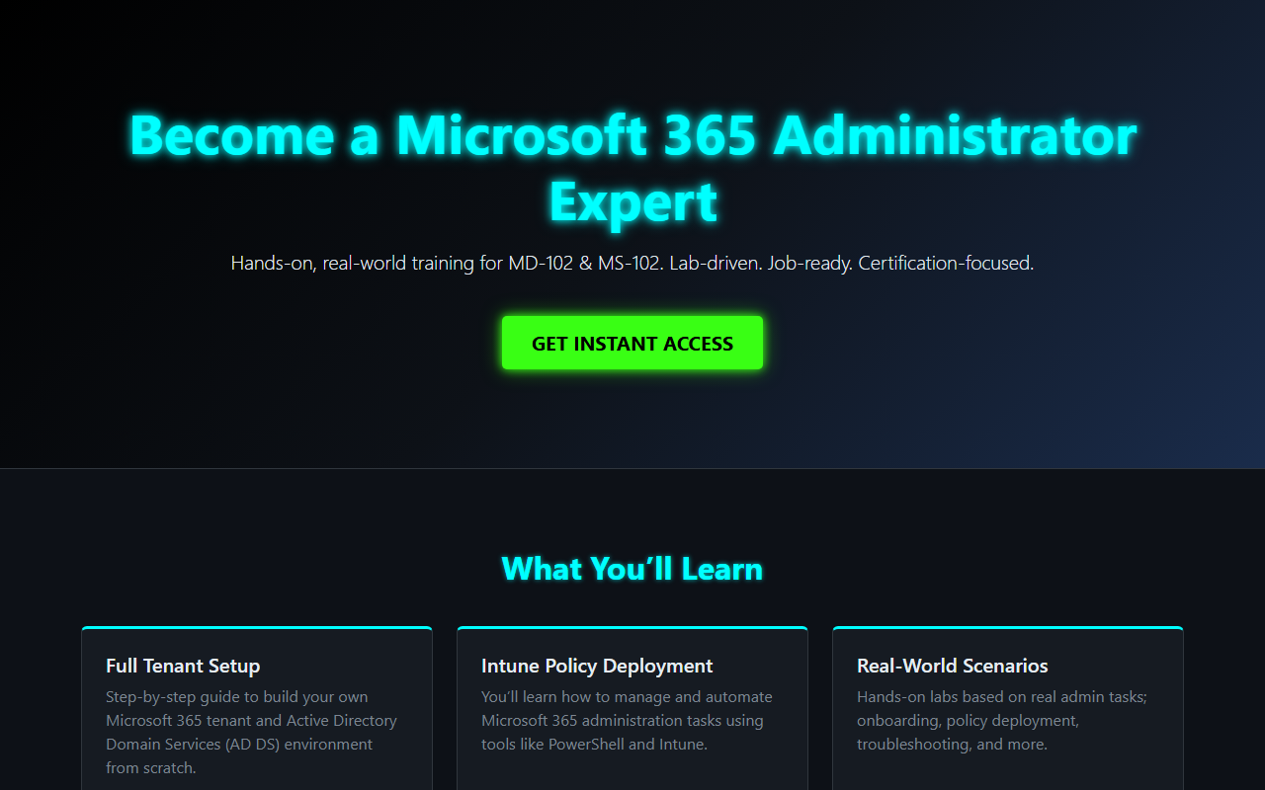Click the "Intune Policy Deployment" card title
The image size is (1265, 790).
point(597,666)
